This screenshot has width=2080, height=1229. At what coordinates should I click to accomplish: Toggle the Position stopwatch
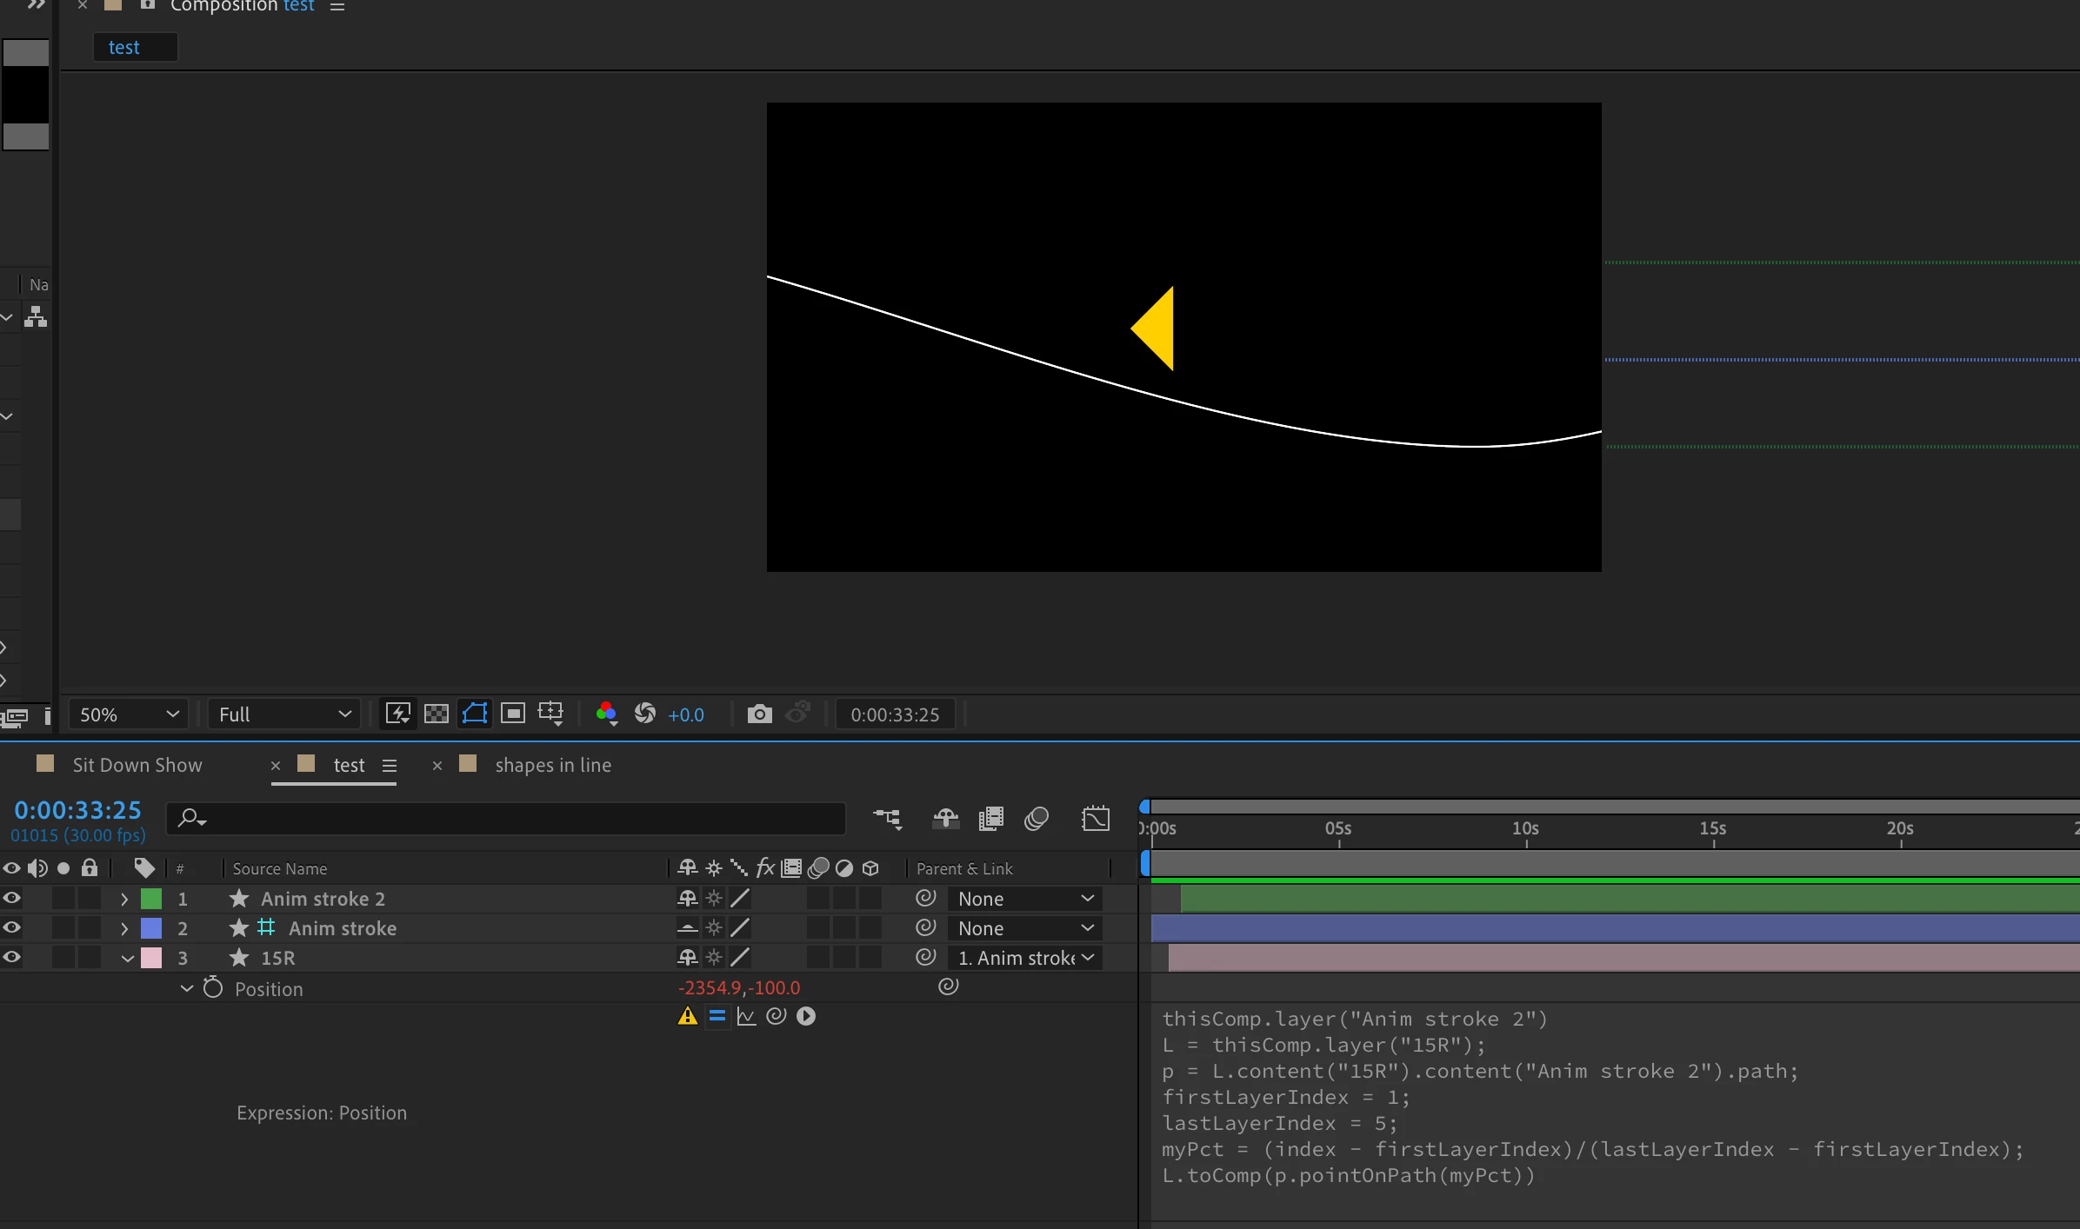[x=213, y=988]
